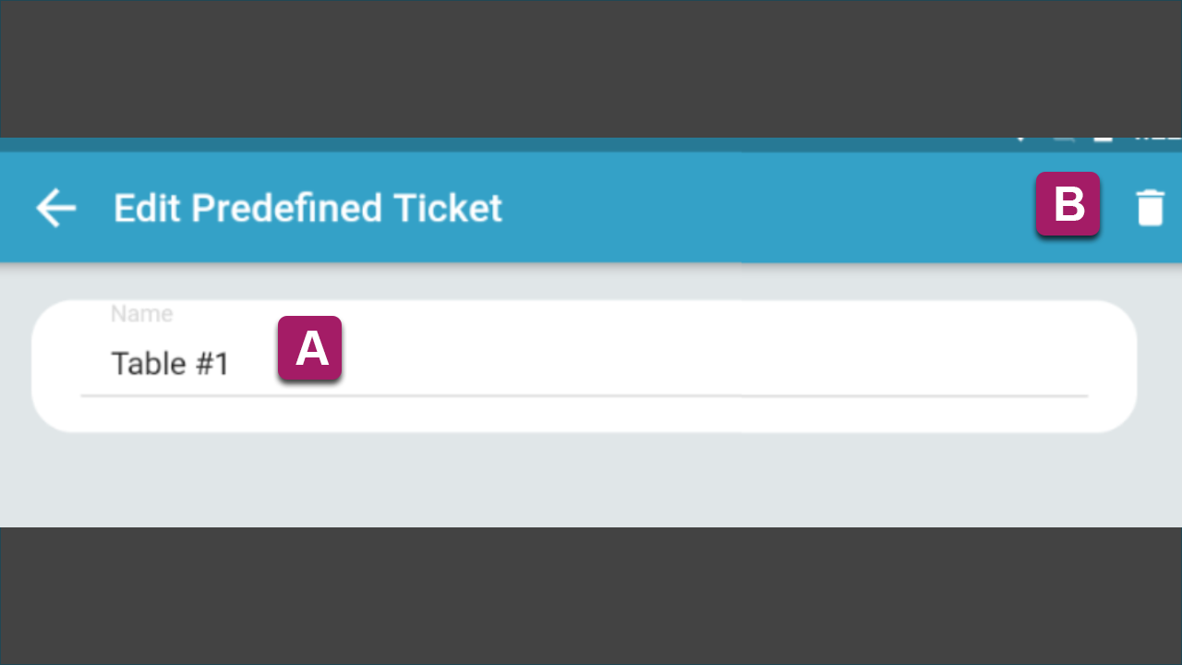Viewport: 1182px width, 665px height.
Task: Click the magenta B marker badge
Action: (1067, 204)
